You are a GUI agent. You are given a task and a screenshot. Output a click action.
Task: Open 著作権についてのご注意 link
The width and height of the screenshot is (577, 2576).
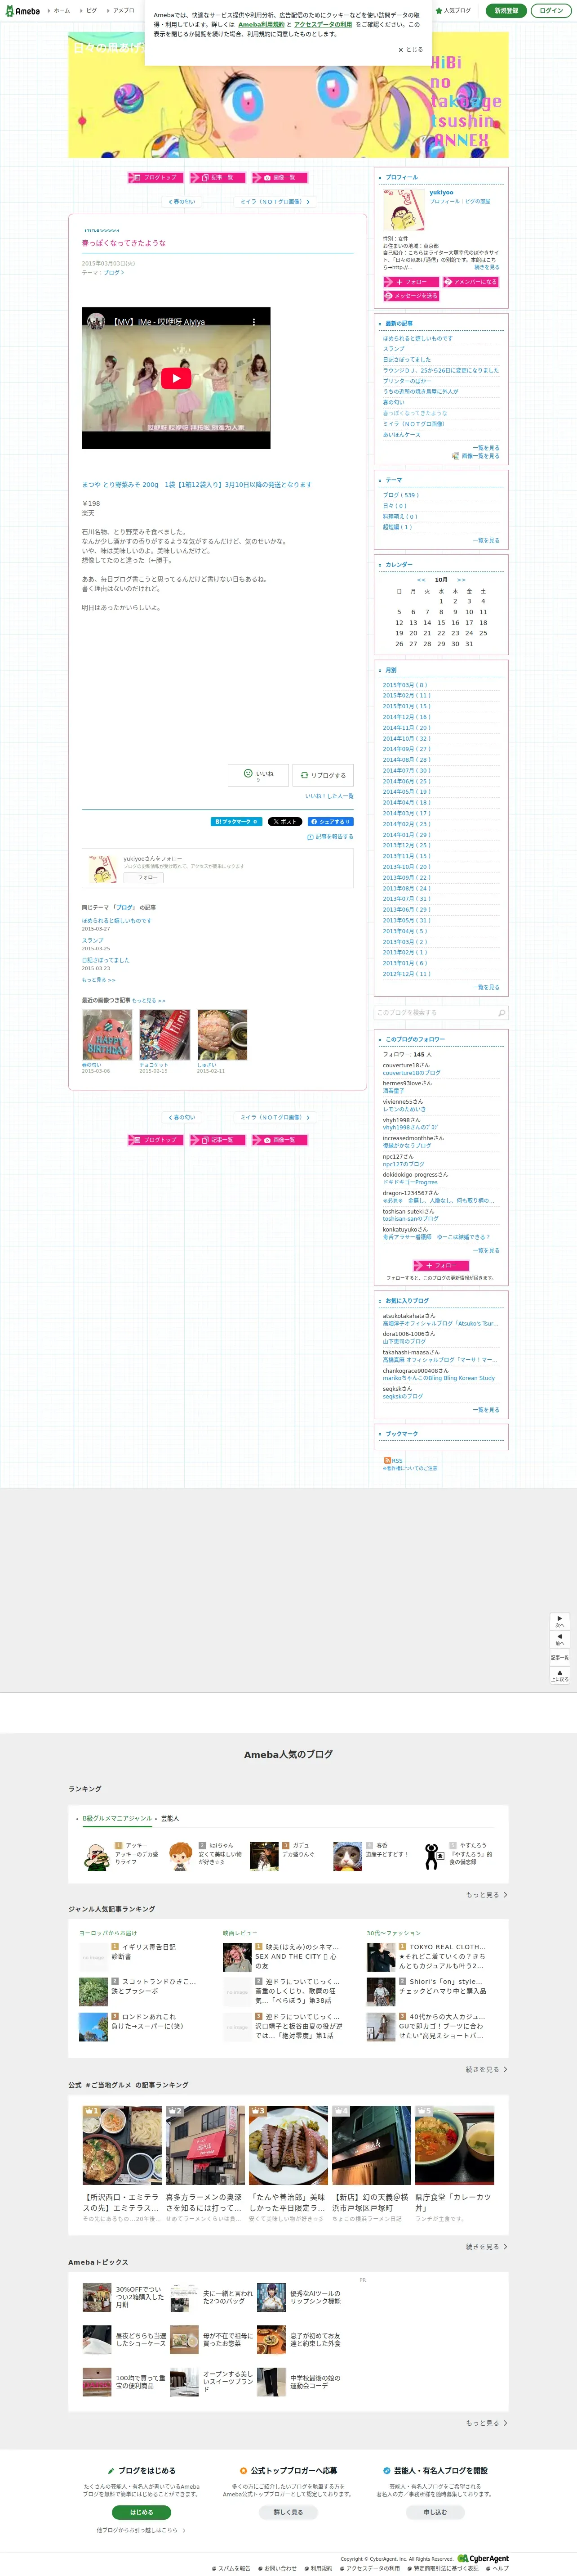410,1468
